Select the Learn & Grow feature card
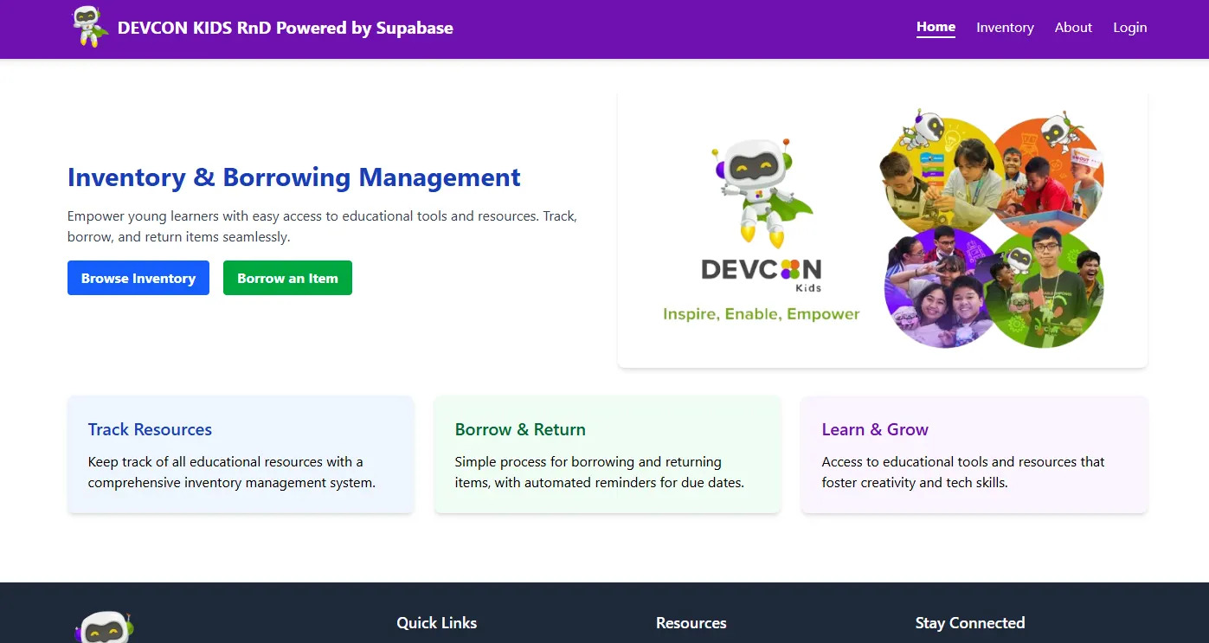1209x643 pixels. (974, 455)
